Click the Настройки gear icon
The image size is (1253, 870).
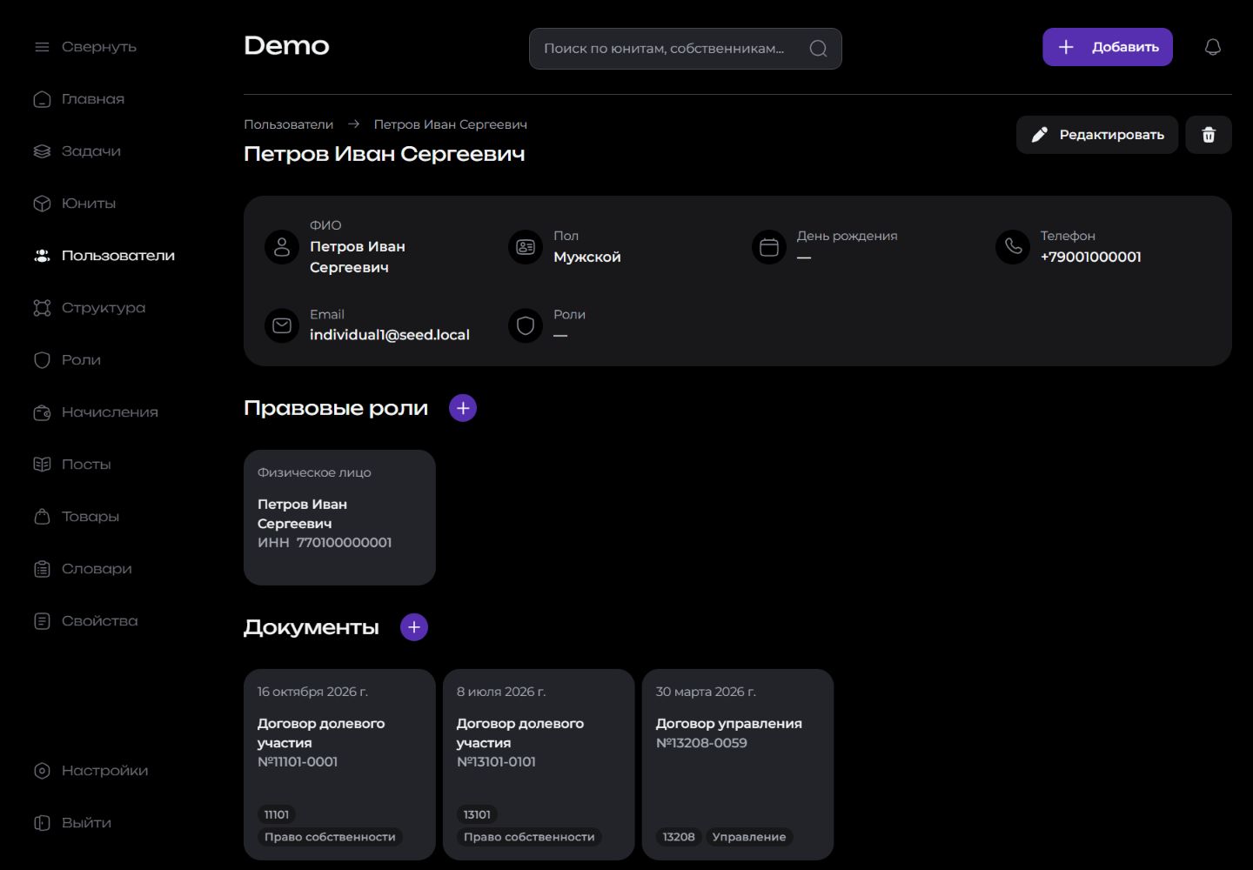(x=42, y=771)
